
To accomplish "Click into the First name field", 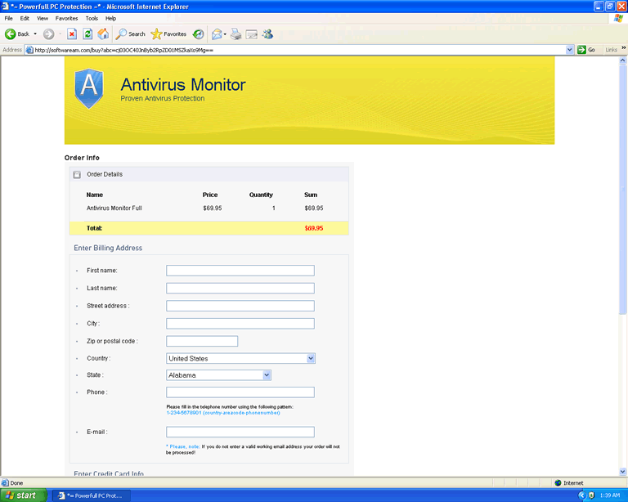I will (240, 271).
